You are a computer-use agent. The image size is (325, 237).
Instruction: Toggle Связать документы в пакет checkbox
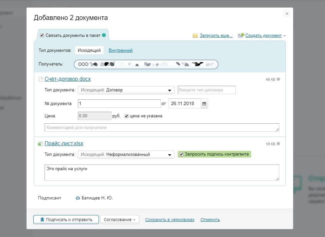pos(42,35)
